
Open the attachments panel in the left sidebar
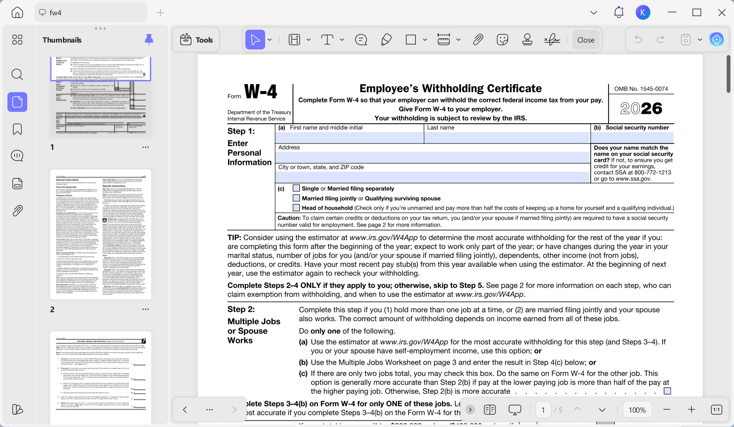pyautogui.click(x=17, y=210)
